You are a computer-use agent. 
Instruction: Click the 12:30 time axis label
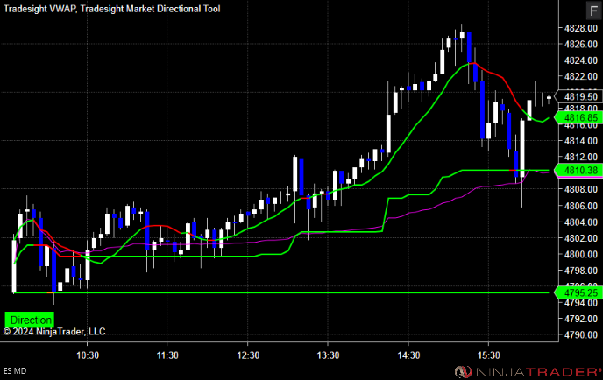click(248, 355)
